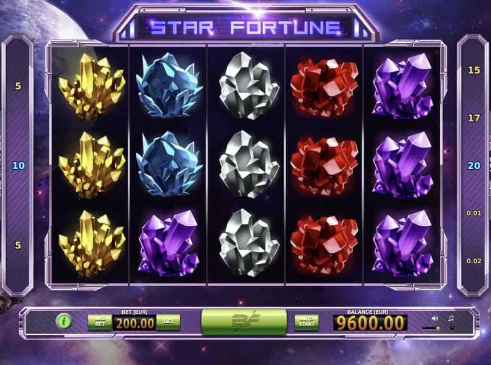The image size is (491, 365).
Task: Choose the 0.02 coin value
Action: [474, 261]
